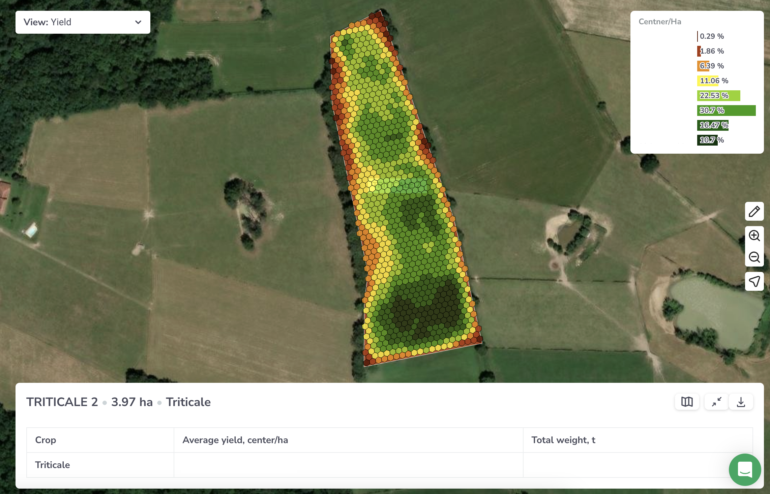770x494 pixels.
Task: Zoom in on the map
Action: tap(754, 236)
